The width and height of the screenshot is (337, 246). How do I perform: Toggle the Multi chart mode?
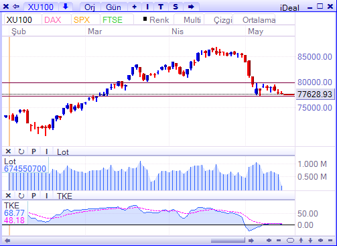[x=192, y=20]
